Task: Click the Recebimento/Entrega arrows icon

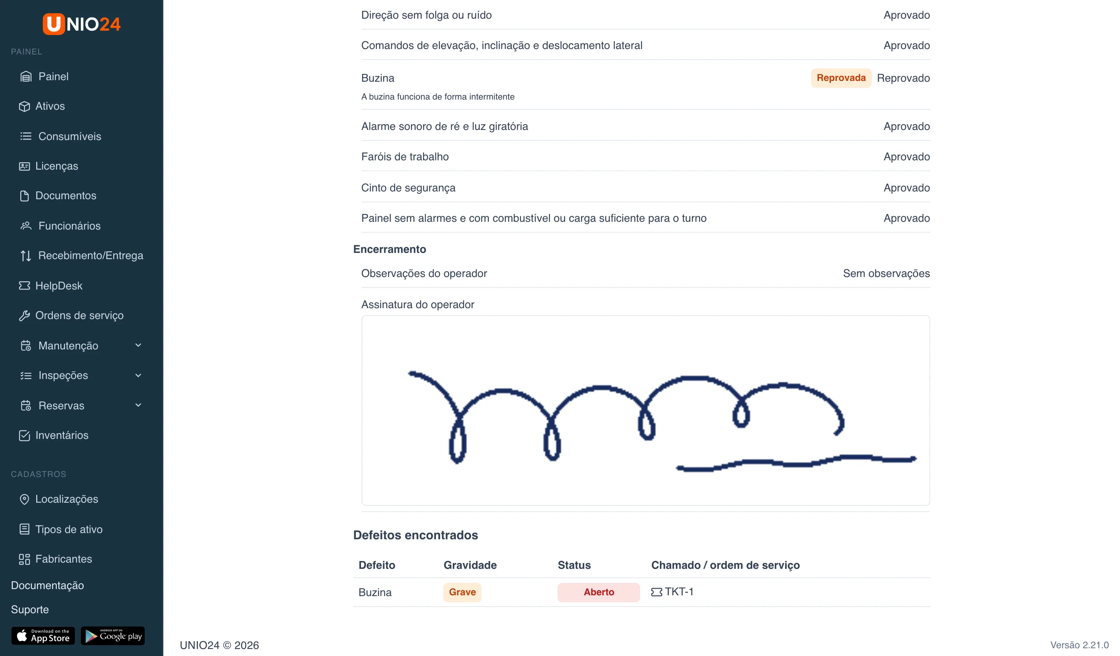Action: pyautogui.click(x=26, y=256)
